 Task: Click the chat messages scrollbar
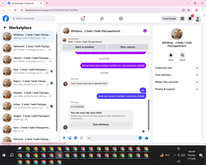[x=148, y=115]
